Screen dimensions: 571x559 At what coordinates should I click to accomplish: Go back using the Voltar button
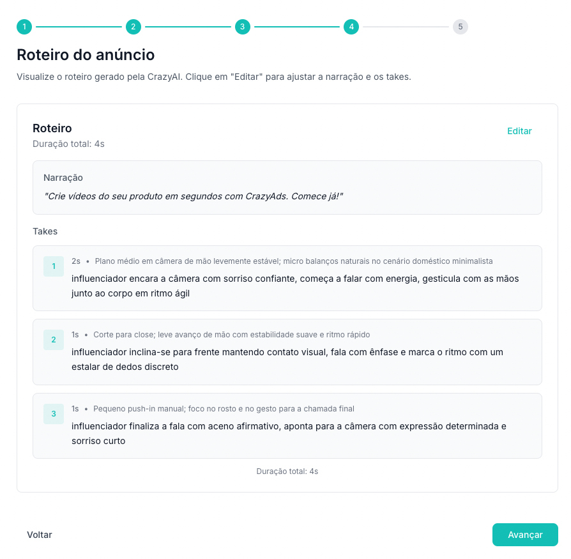[x=40, y=535]
